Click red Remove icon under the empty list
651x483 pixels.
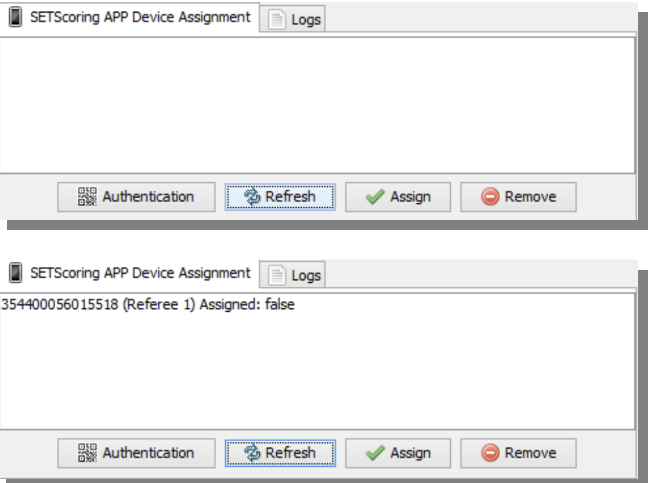(490, 197)
